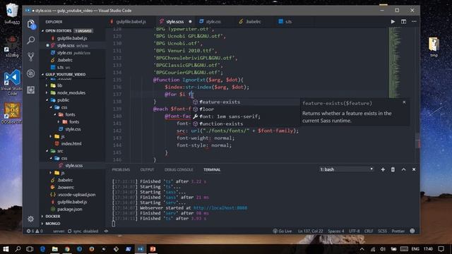452x254 pixels.
Task: Open the Source Control view
Action: (31, 56)
